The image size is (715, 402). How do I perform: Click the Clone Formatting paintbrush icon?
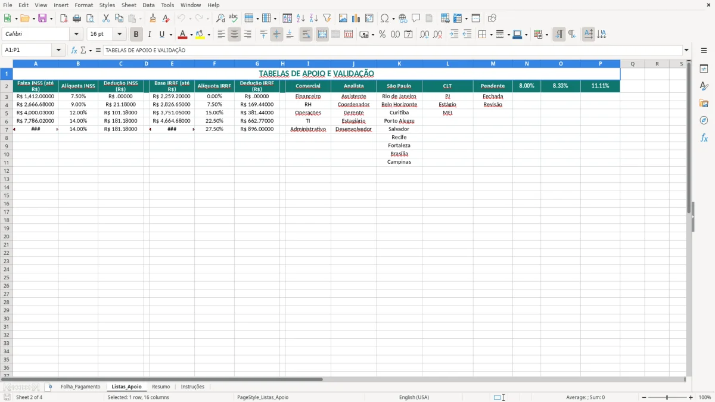[x=153, y=18]
